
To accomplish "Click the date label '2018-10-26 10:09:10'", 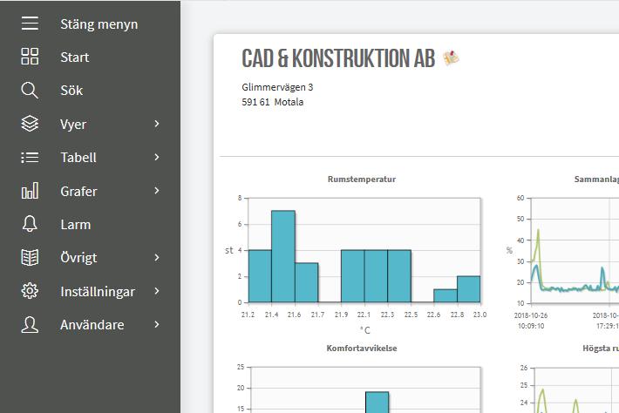I will (531, 321).
